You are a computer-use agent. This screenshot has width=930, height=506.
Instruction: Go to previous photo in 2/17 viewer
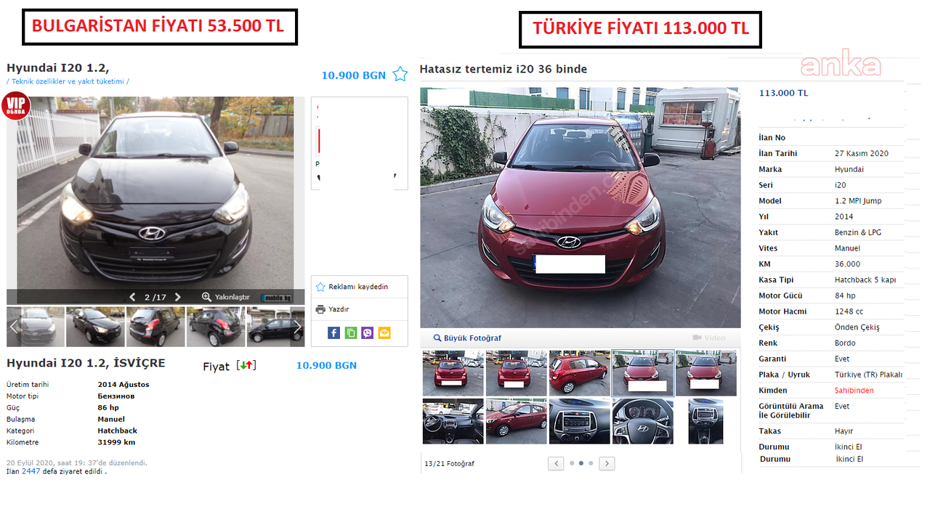pyautogui.click(x=132, y=297)
